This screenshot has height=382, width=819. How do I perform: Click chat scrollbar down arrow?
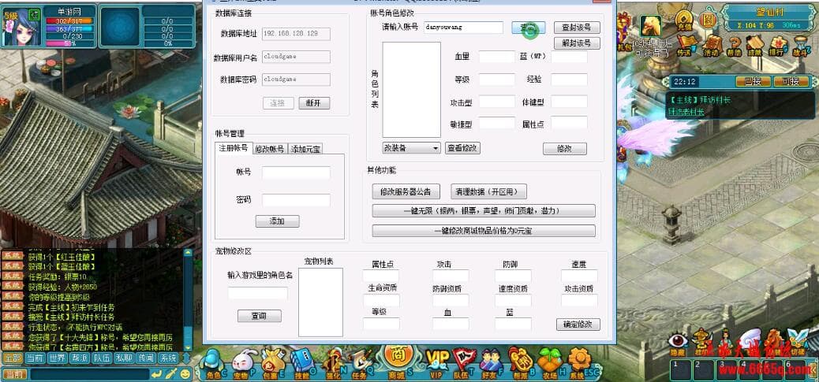(x=188, y=346)
